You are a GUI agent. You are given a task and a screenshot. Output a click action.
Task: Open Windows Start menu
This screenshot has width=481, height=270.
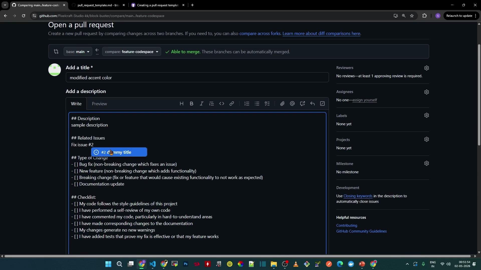coord(108,264)
